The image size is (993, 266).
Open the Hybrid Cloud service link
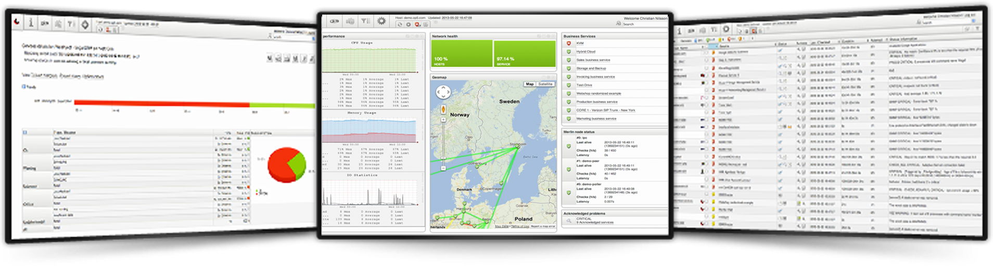coord(586,52)
